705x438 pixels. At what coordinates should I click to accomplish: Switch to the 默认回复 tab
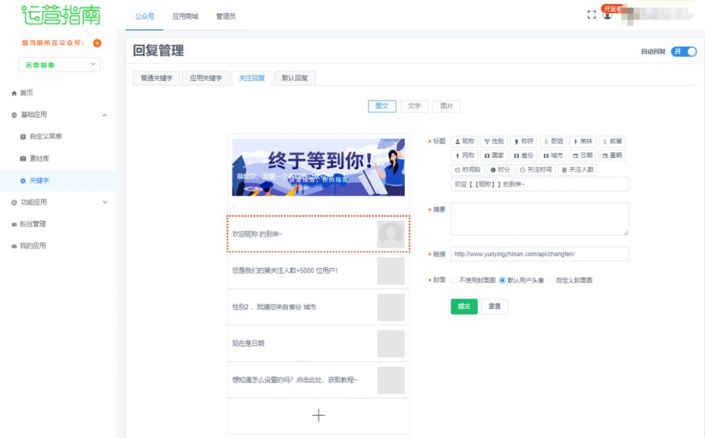pyautogui.click(x=294, y=78)
